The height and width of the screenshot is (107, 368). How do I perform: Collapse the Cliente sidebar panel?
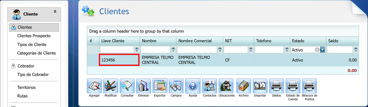tap(55, 11)
